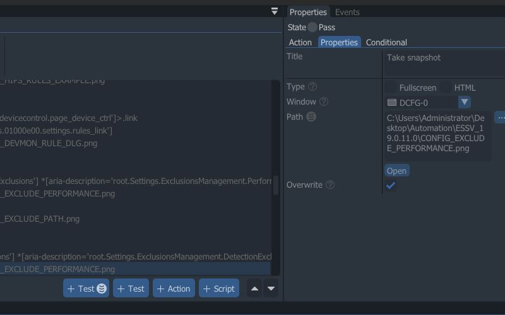
Task: Click the help icon next to Overwrite
Action: point(330,185)
